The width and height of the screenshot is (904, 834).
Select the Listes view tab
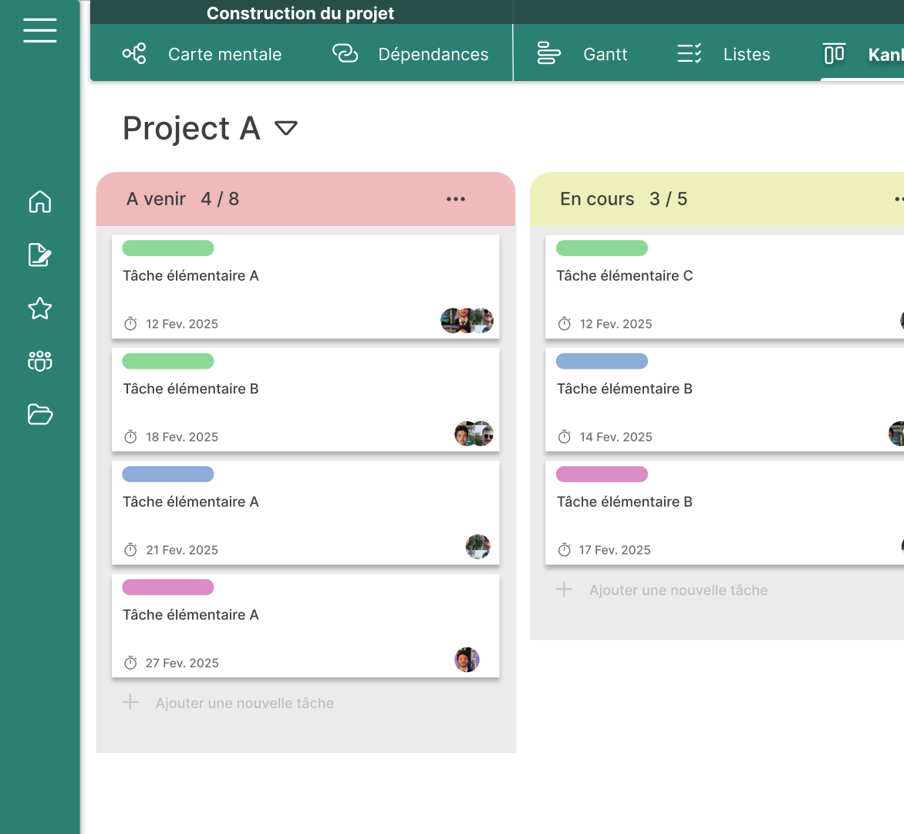[x=724, y=54]
